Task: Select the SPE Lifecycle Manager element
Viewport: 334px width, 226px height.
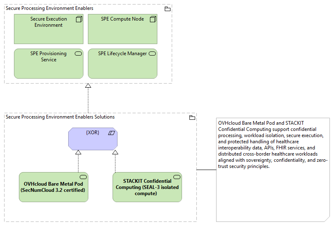Action: 122,63
